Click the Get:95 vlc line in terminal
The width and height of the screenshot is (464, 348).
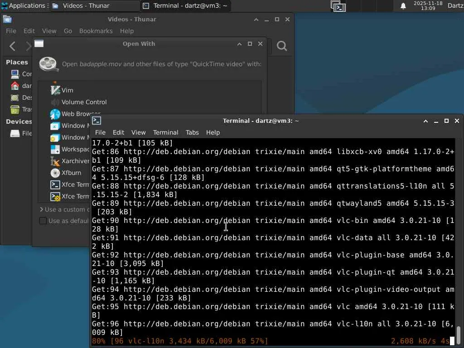[x=273, y=311]
